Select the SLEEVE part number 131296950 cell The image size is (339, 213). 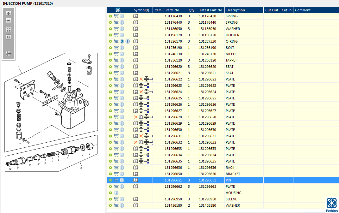coord(173,199)
